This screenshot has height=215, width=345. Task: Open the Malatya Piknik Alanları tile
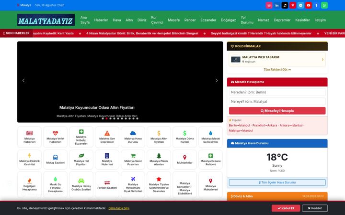[x=159, y=160]
